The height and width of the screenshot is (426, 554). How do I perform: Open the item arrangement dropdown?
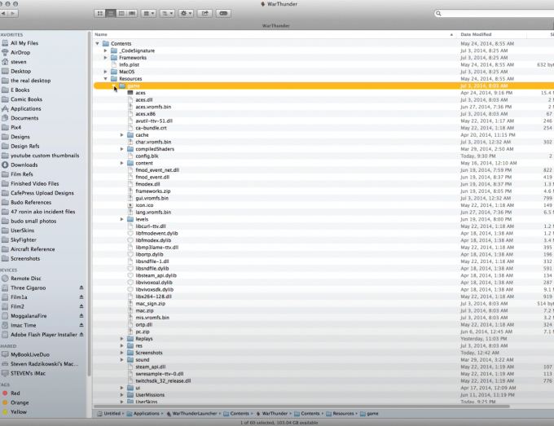(x=148, y=13)
